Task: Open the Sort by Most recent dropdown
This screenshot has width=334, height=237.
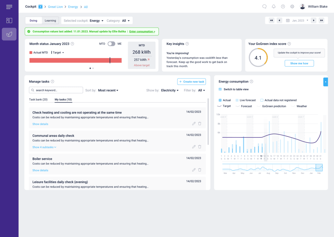Action: (x=108, y=91)
